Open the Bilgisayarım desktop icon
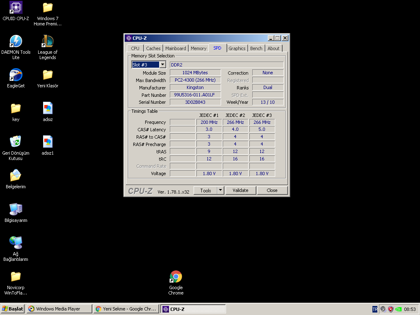Viewport: 420px width, 315px height. 16,209
